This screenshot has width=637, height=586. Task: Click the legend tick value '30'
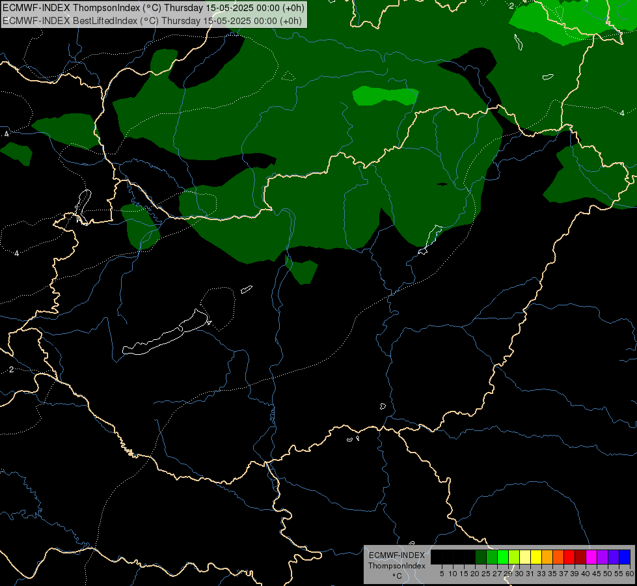(519, 574)
